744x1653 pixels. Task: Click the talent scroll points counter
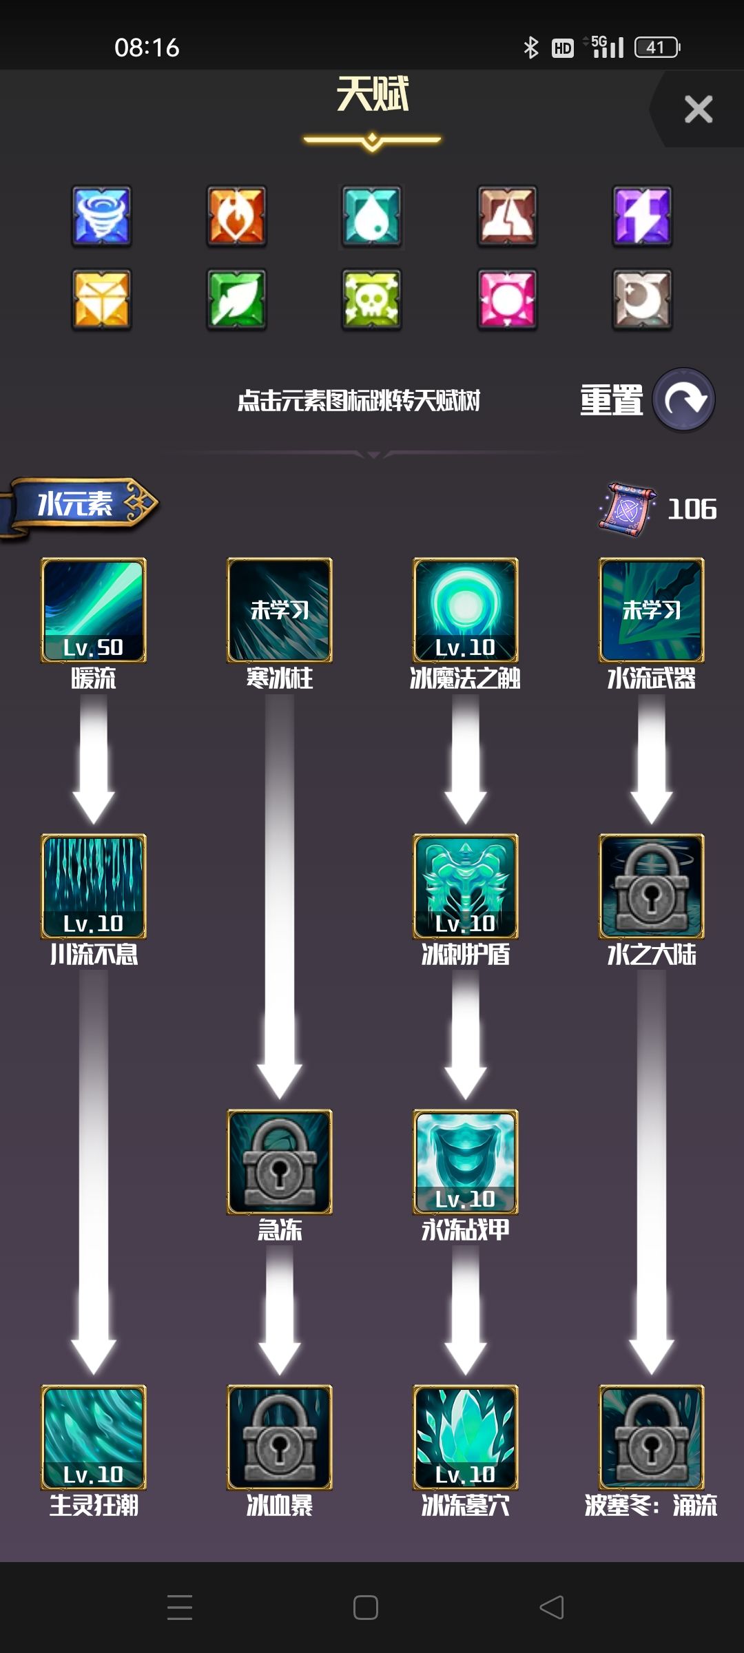pyautogui.click(x=658, y=510)
